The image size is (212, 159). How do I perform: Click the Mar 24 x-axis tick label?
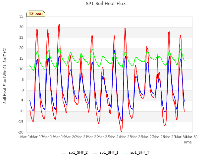[115, 137]
